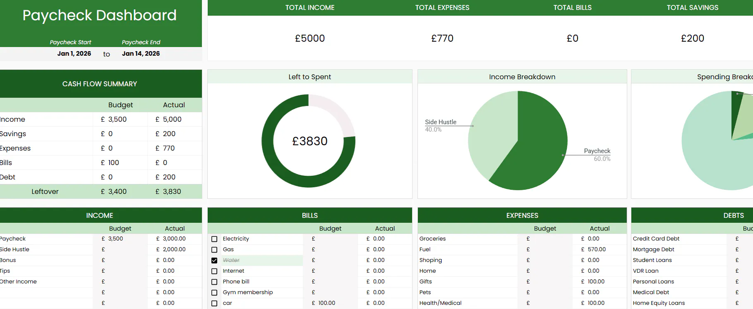Click the Paycheck 60.0% chart label
This screenshot has height=309, width=753.
click(x=597, y=155)
